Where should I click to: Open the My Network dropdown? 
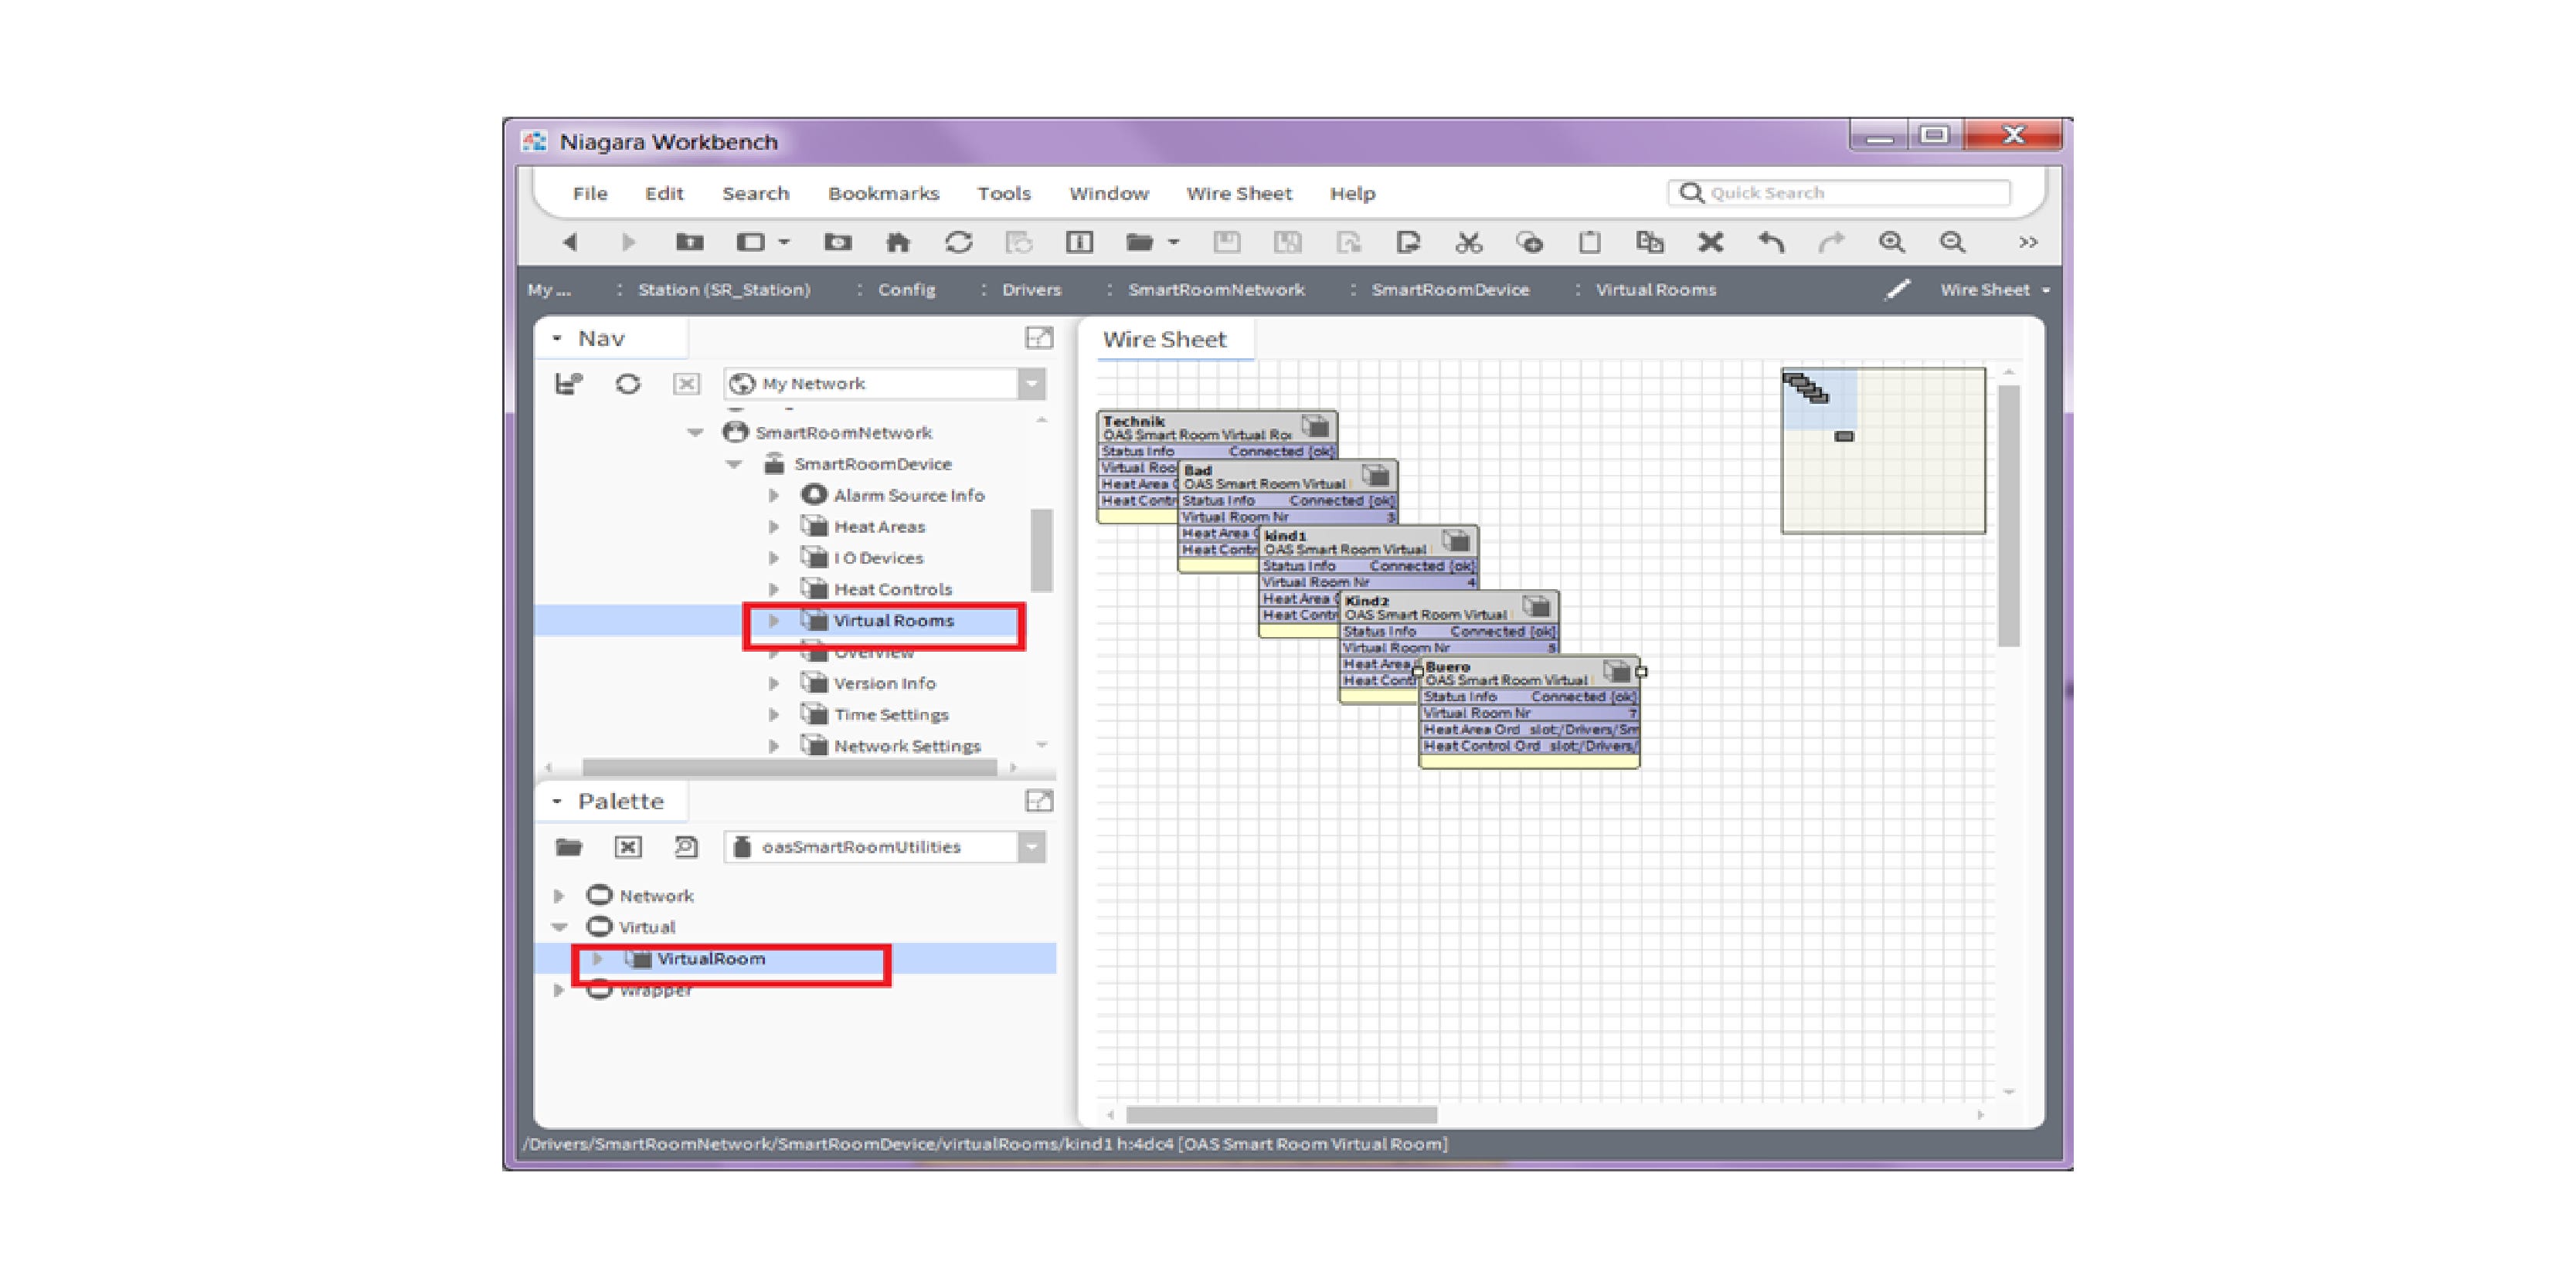pos(1031,384)
